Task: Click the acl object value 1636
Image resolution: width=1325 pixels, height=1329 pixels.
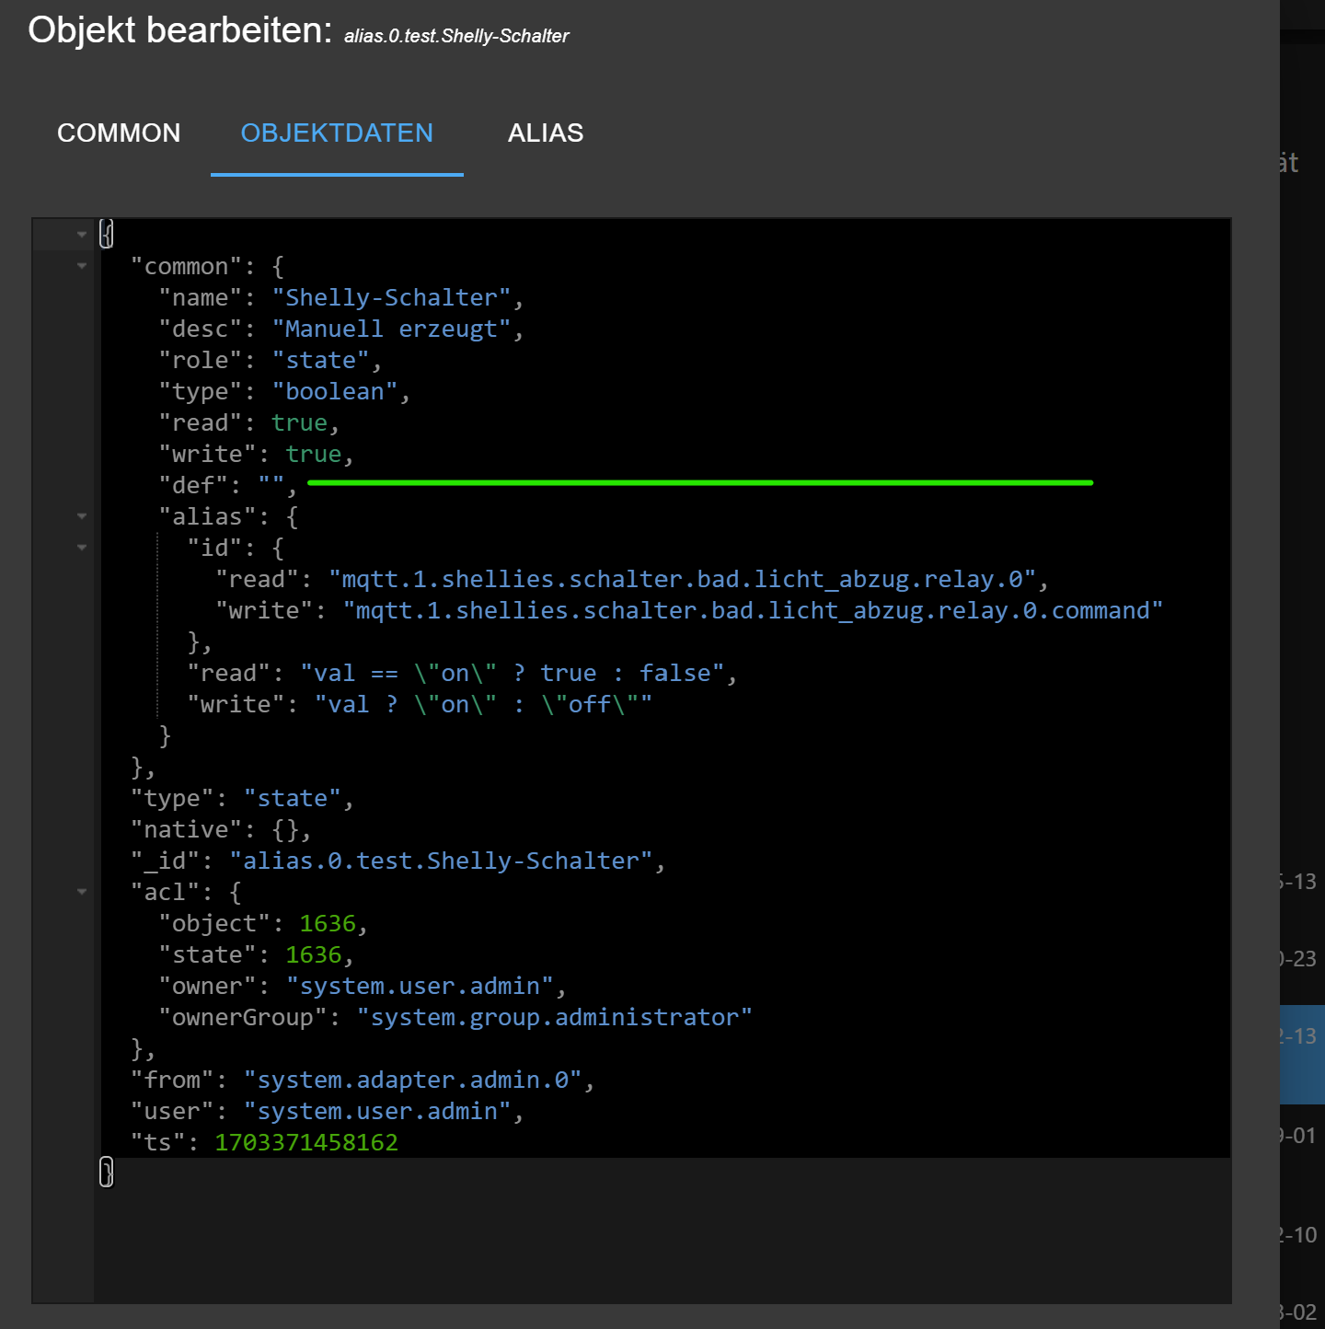Action: click(328, 924)
